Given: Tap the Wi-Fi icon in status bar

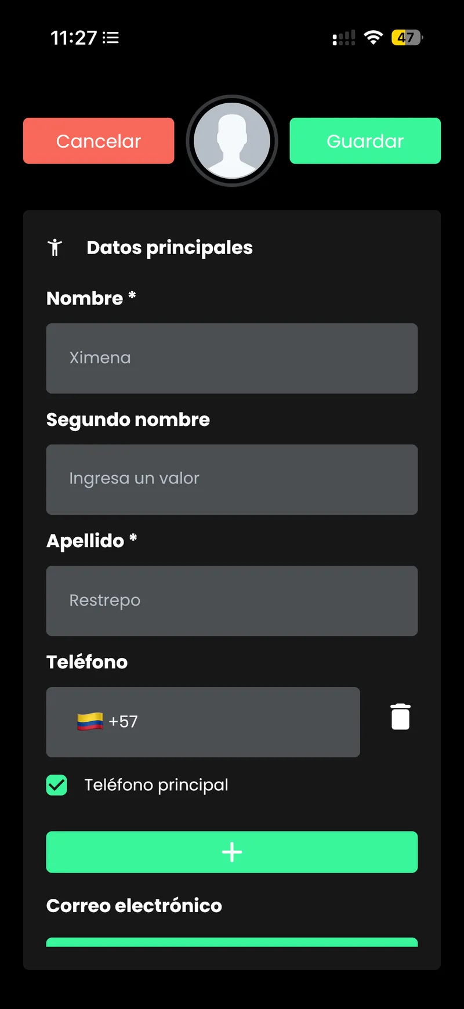Looking at the screenshot, I should (x=374, y=38).
